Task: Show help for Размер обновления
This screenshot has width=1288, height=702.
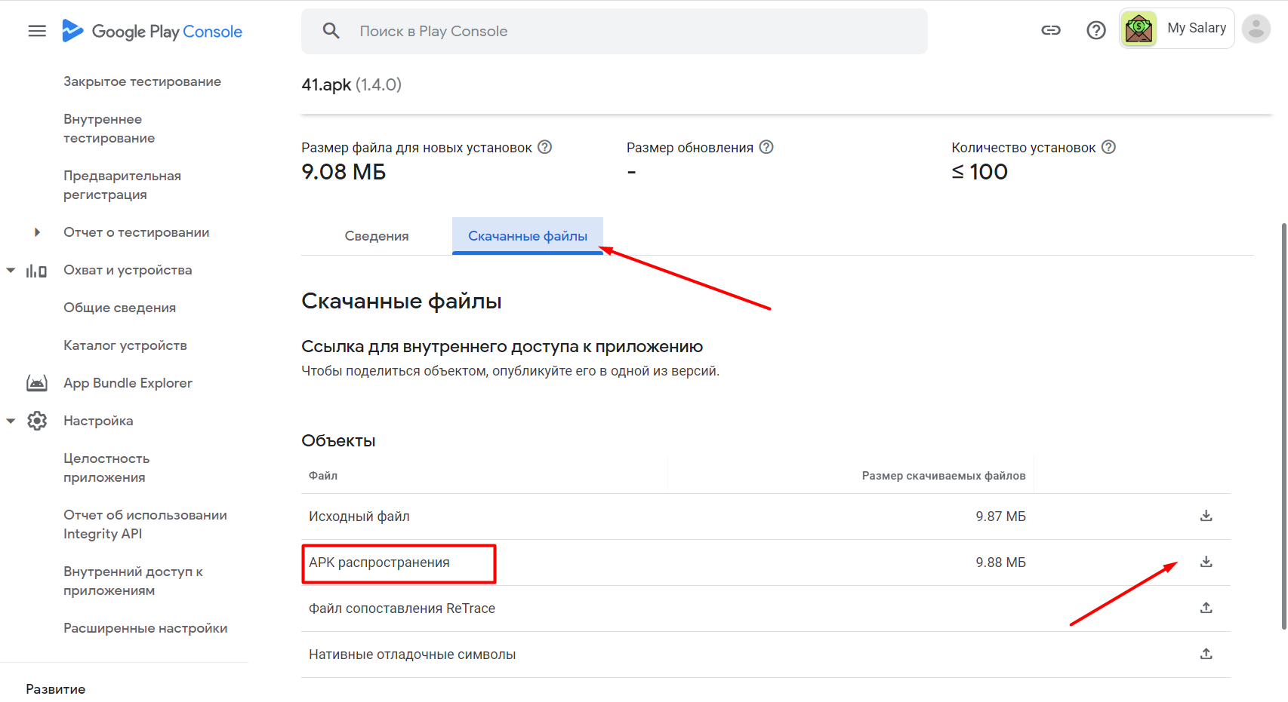Action: (766, 147)
